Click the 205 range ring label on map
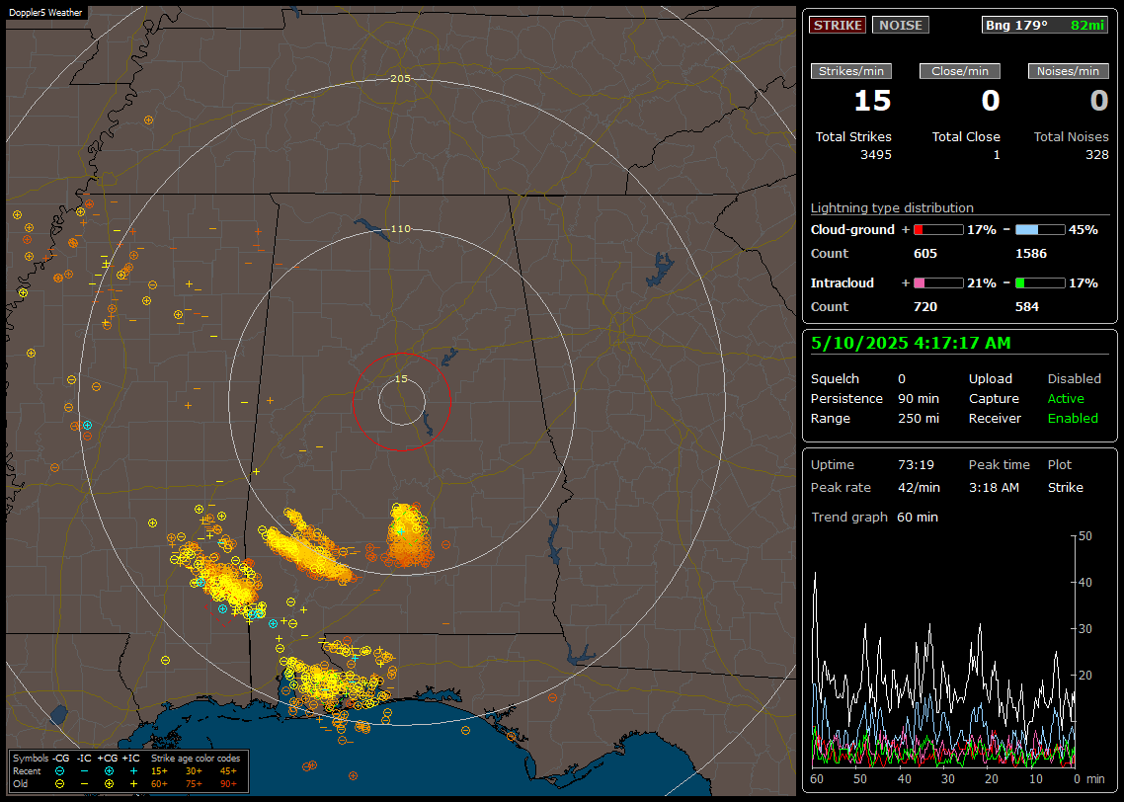This screenshot has width=1124, height=802. (400, 79)
